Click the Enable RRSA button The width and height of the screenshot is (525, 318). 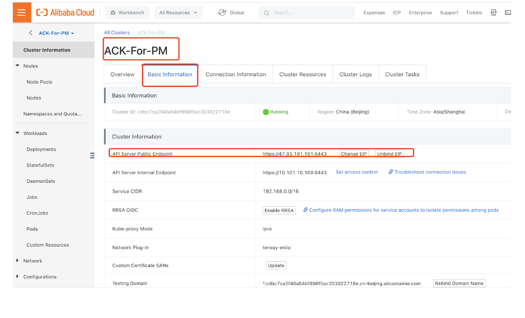[279, 210]
